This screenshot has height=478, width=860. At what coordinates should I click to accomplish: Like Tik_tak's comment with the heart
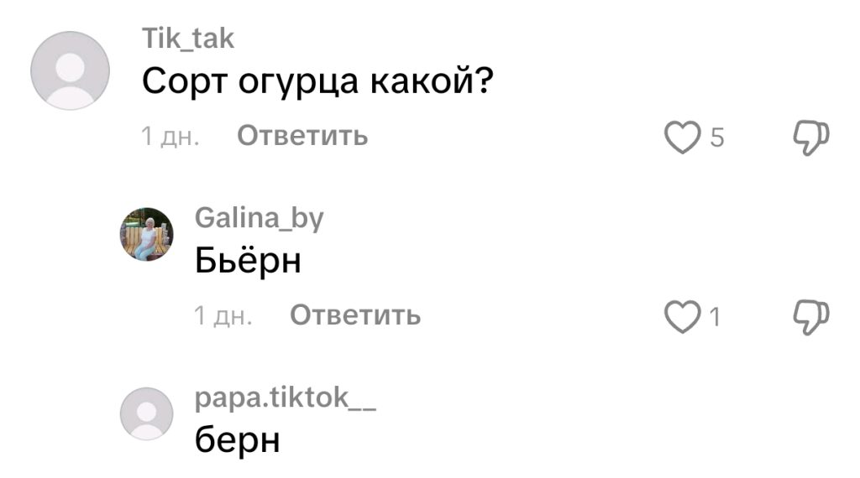(x=682, y=138)
